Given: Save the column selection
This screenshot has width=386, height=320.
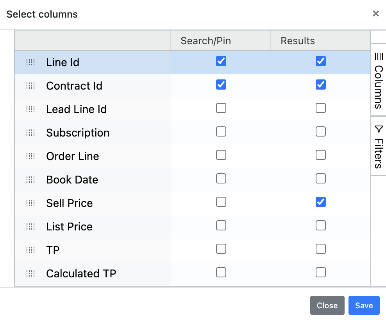Looking at the screenshot, I should 364,306.
